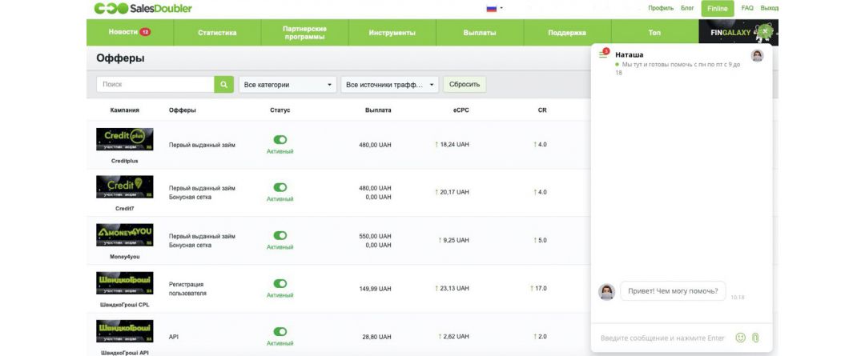
Task: Click the Money4you campaign name
Action: [x=125, y=257]
